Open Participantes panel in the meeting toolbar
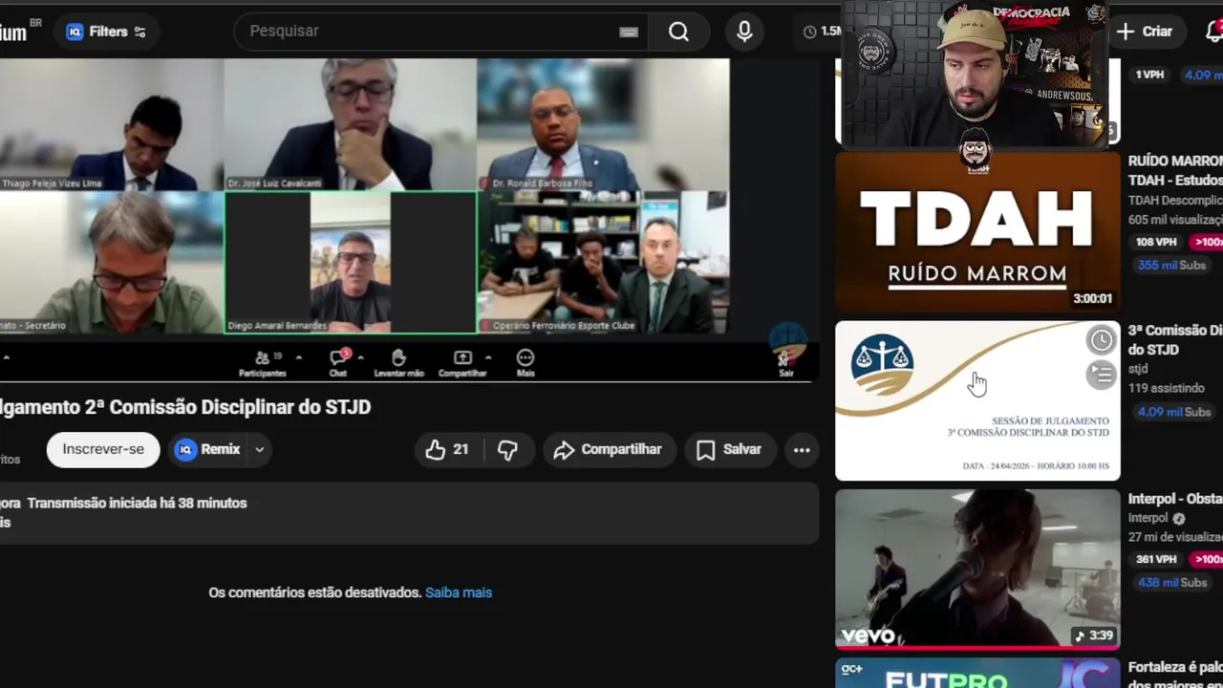The height and width of the screenshot is (688, 1223). click(262, 362)
